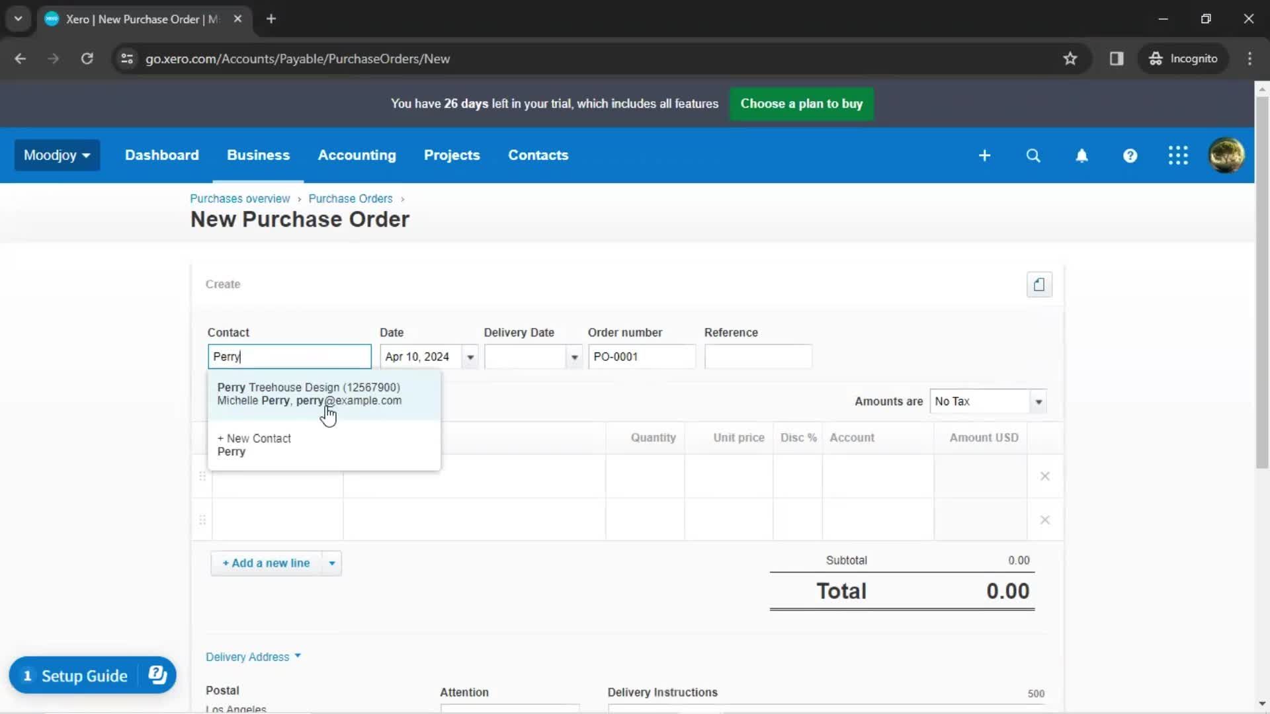1270x714 pixels.
Task: Click the Xero add-new plus icon
Action: point(984,155)
